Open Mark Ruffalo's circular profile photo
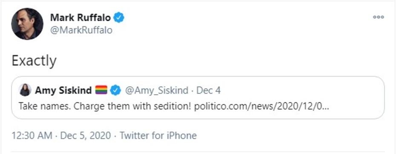 point(27,24)
